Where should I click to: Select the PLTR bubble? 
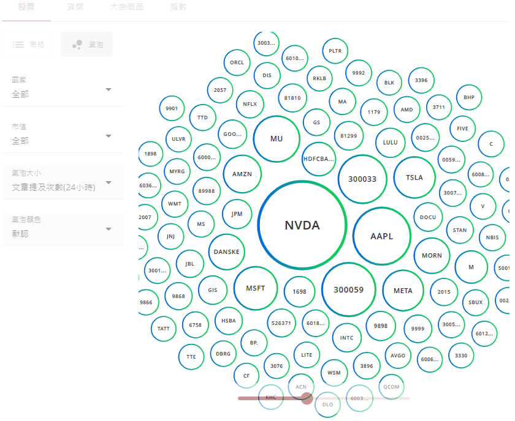(x=335, y=51)
